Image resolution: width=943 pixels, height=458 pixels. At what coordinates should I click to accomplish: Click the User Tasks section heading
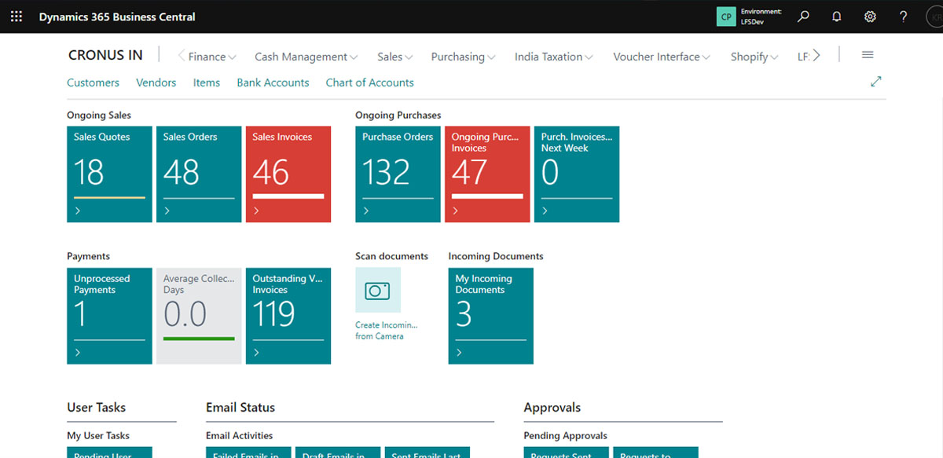click(x=96, y=408)
